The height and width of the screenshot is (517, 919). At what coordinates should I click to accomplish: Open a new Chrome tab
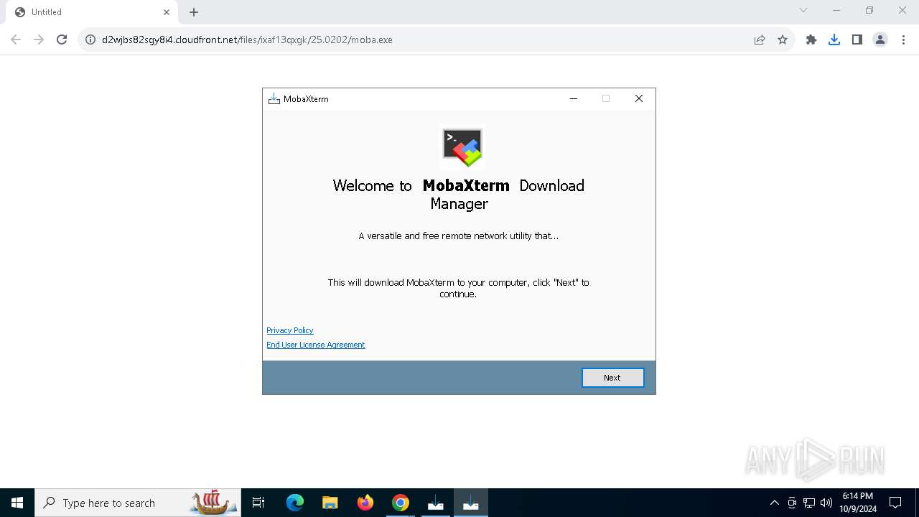[x=194, y=12]
